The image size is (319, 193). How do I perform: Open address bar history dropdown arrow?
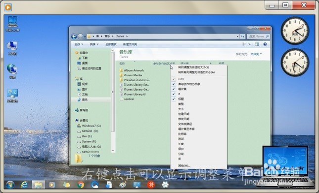coord(237,36)
